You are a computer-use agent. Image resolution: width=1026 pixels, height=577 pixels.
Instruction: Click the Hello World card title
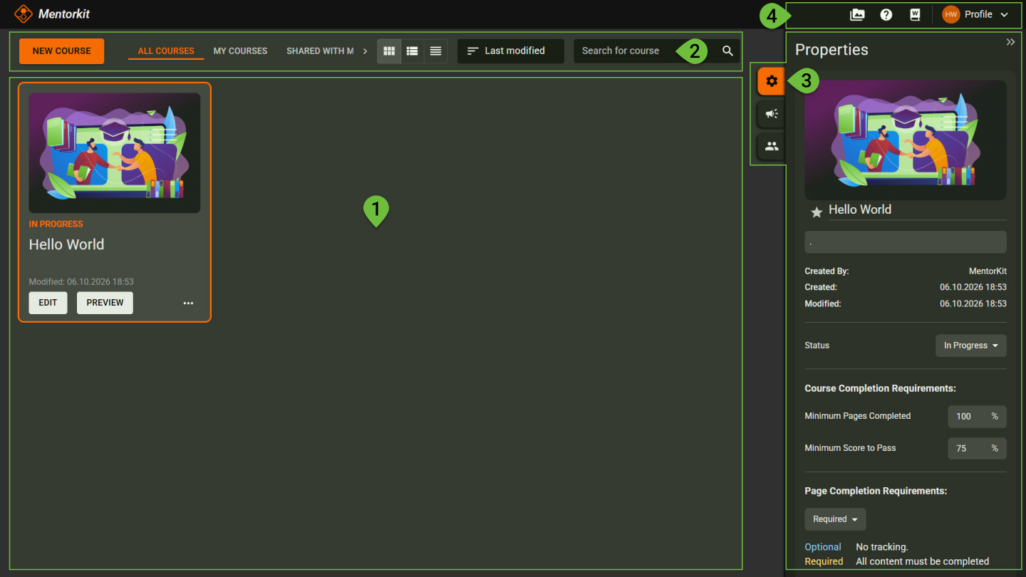tap(66, 244)
